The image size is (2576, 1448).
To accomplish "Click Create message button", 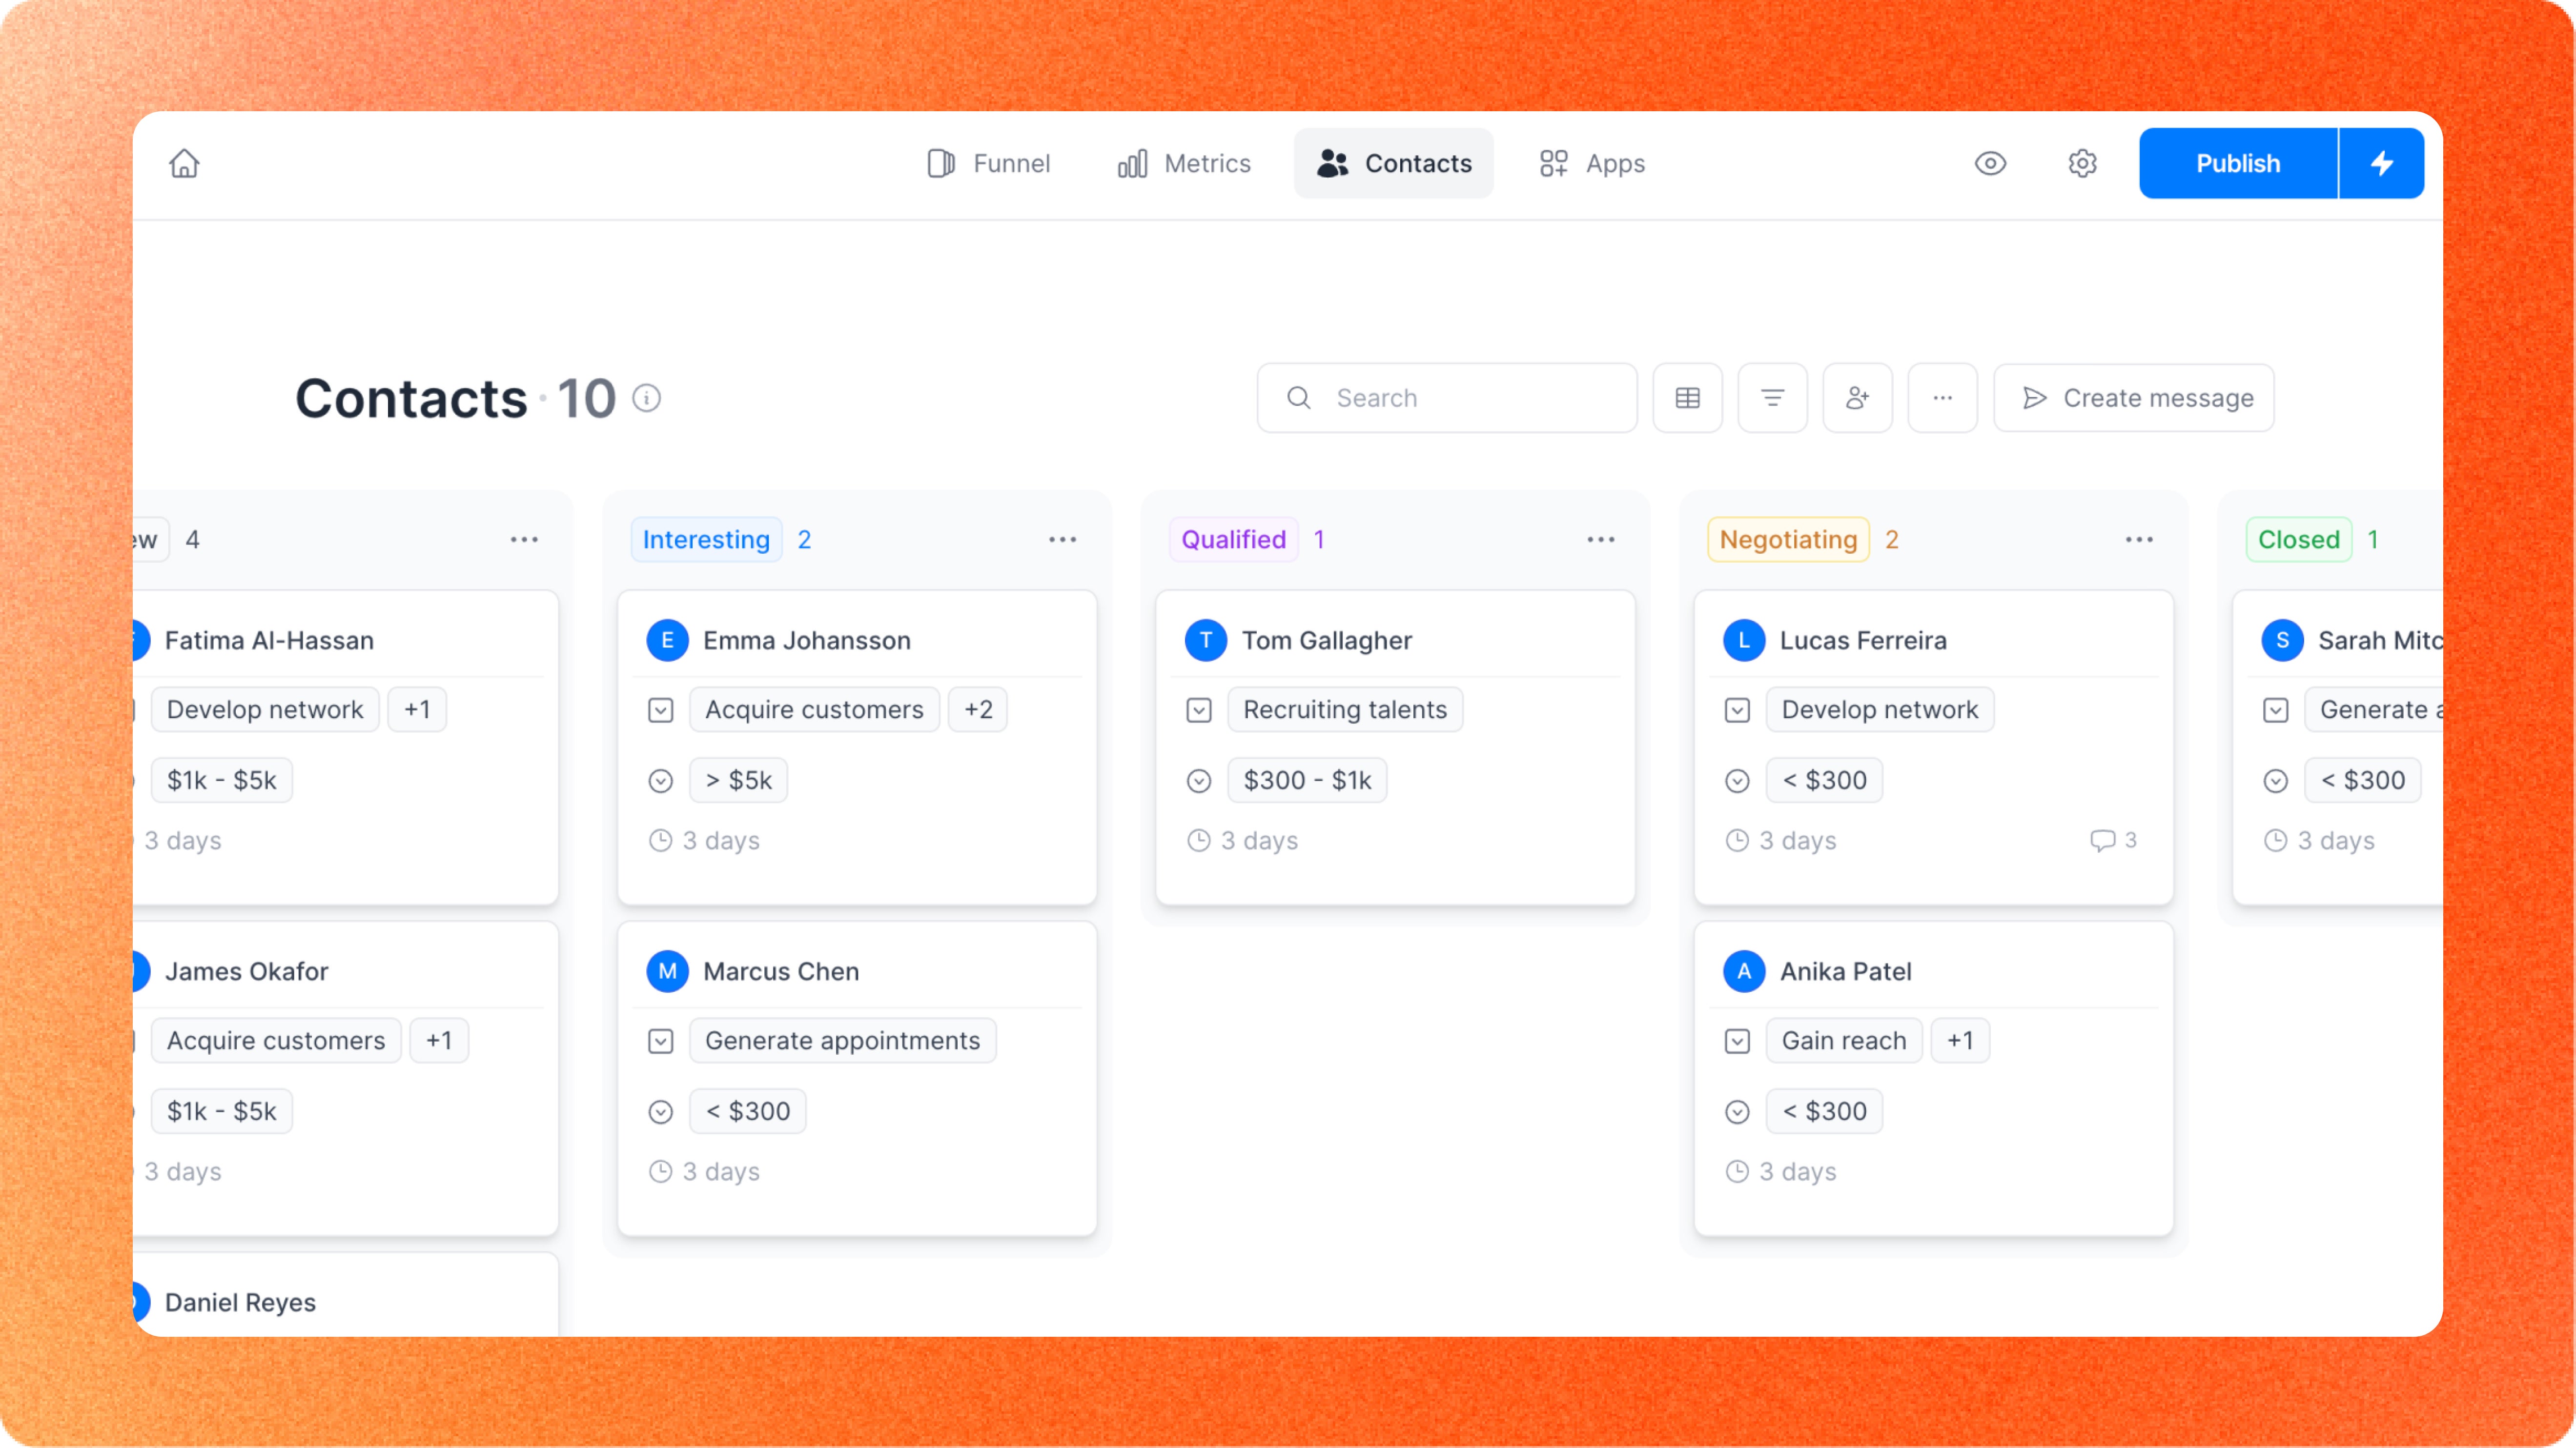I will (2134, 398).
